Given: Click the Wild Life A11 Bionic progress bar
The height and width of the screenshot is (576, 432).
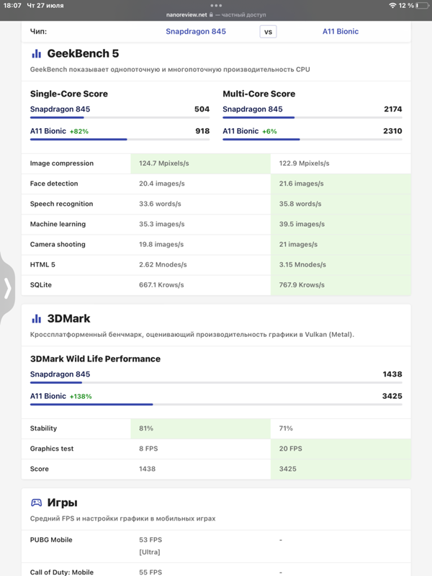Looking at the screenshot, I should [x=216, y=404].
